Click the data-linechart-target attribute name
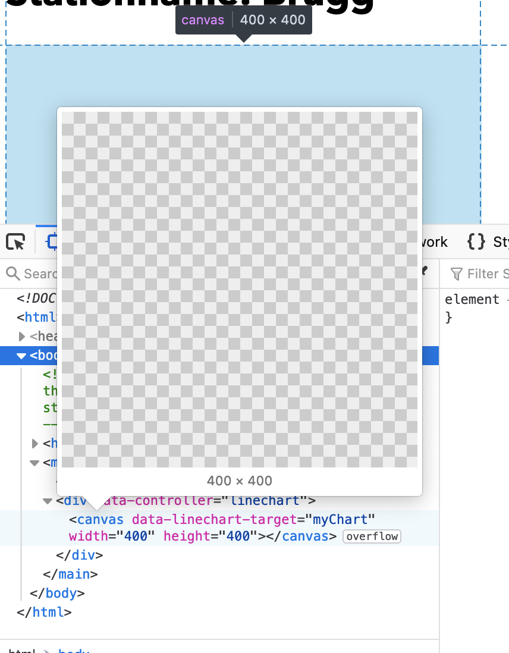The width and height of the screenshot is (509, 653). pyautogui.click(x=215, y=519)
